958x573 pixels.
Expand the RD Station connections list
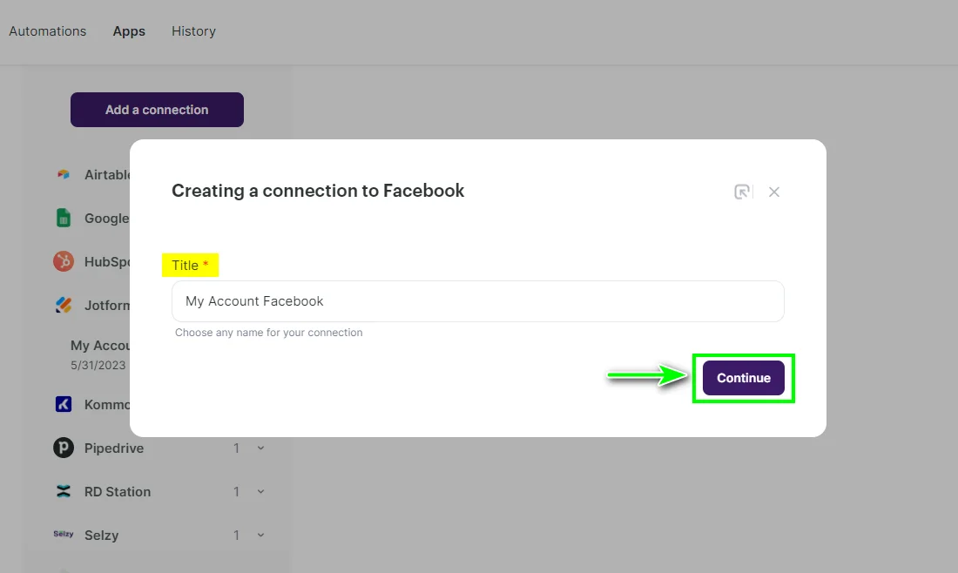(x=260, y=491)
